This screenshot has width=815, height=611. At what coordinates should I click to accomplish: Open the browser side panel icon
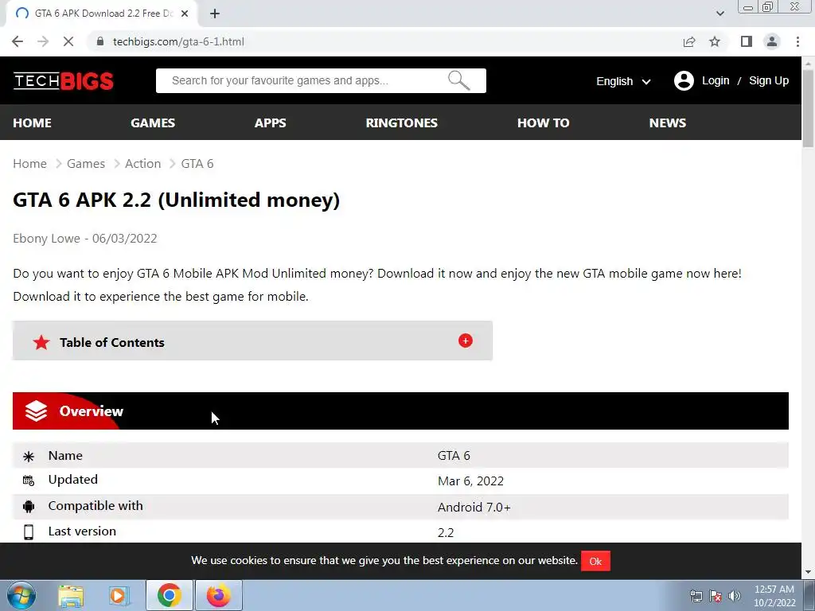(747, 41)
